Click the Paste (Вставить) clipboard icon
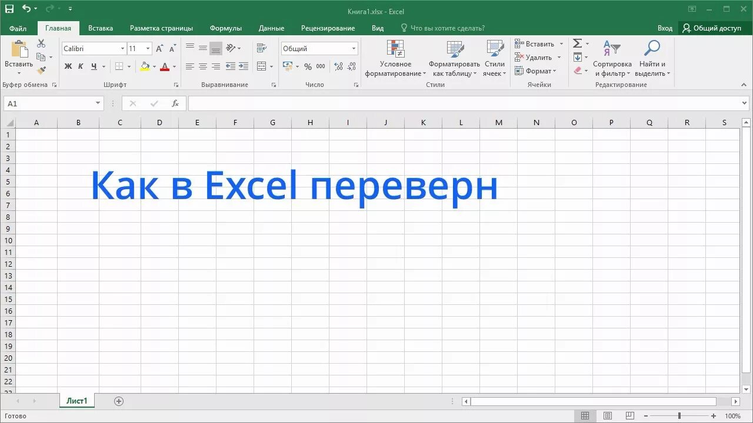Image resolution: width=753 pixels, height=423 pixels. (19, 49)
